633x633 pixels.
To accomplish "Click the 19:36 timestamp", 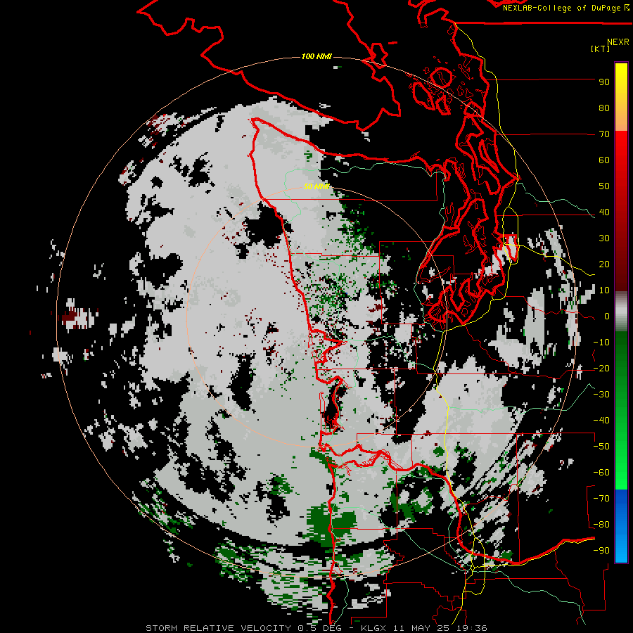I will [x=473, y=628].
